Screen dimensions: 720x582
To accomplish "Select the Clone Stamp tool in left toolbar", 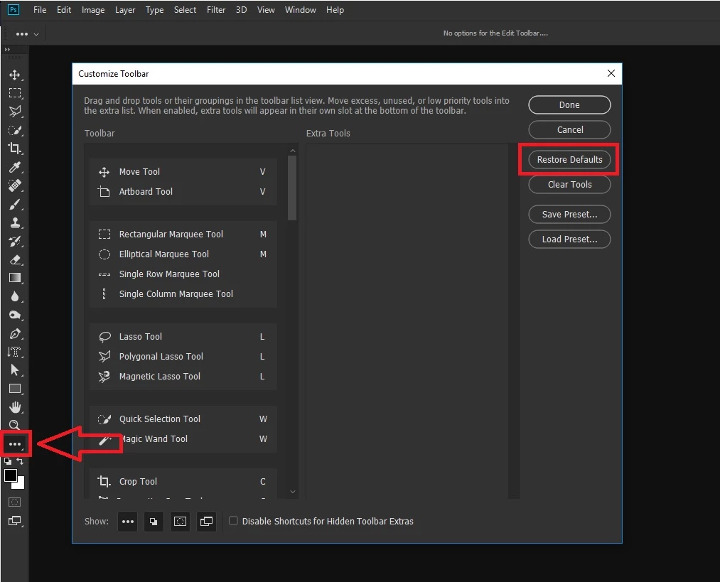I will click(x=15, y=222).
